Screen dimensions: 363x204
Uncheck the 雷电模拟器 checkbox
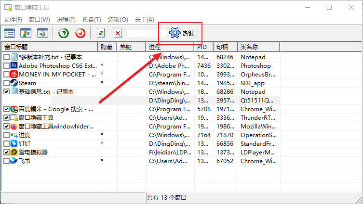click(x=6, y=152)
